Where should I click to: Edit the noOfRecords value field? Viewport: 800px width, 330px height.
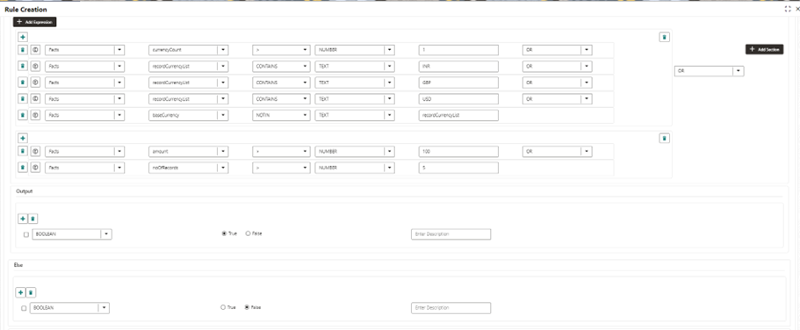tap(458, 168)
